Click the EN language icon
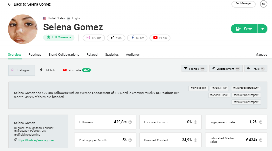This screenshot has height=151, width=272. click(68, 19)
